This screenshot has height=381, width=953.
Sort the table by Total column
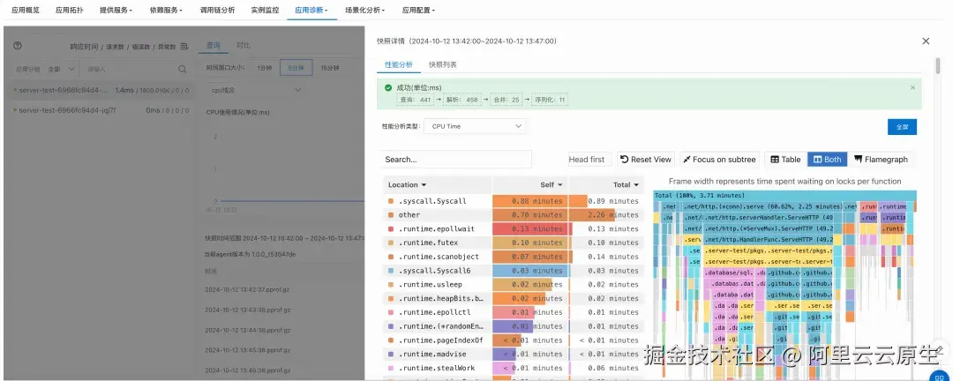[x=626, y=184]
